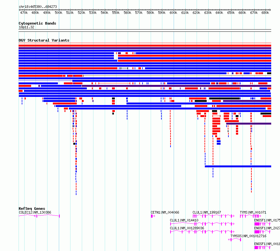Select the TYMS gene model glyph
The width and height of the screenshot is (280, 251).
point(250,216)
